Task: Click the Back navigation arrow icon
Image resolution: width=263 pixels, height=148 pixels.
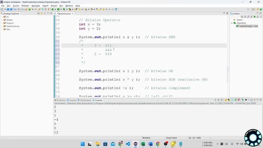Action: 104,9
